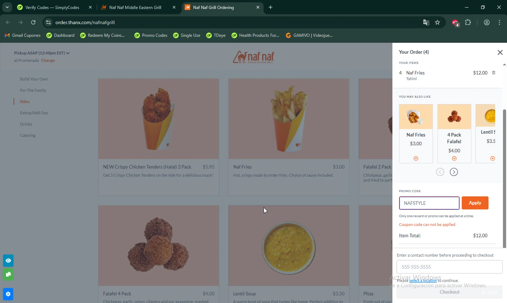Open TDeye bookmark
Viewport: 507px width, 303px height.
point(216,36)
